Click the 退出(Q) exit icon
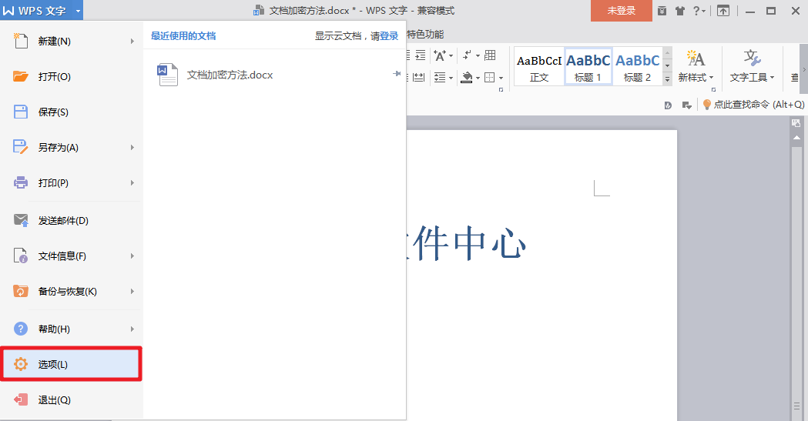Image resolution: width=808 pixels, height=421 pixels. (x=20, y=399)
